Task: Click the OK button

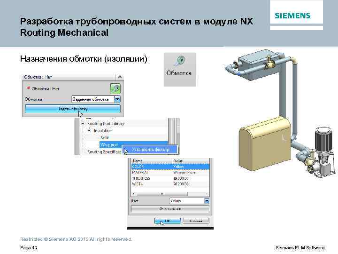Action: point(167,221)
